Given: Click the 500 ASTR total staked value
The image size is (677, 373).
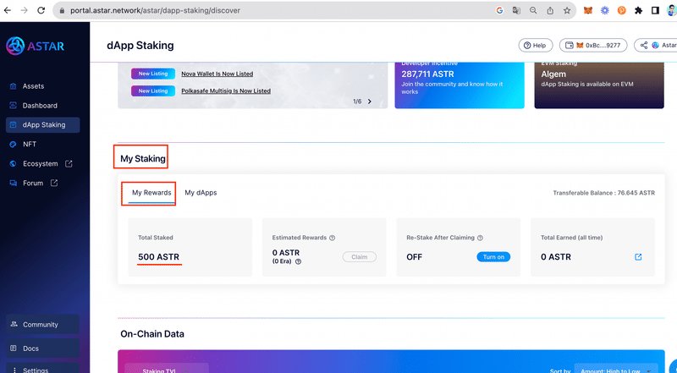Looking at the screenshot, I should pos(158,257).
